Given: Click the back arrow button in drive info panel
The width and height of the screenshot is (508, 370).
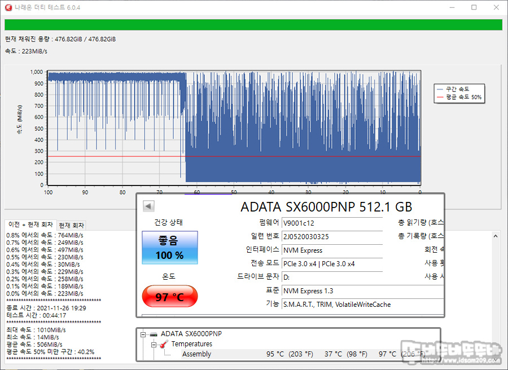Looking at the screenshot, I should 148,206.
